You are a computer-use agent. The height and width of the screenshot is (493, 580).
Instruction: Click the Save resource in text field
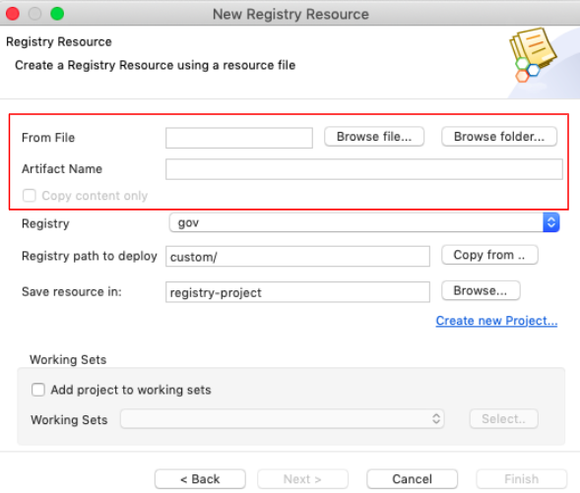click(x=297, y=292)
